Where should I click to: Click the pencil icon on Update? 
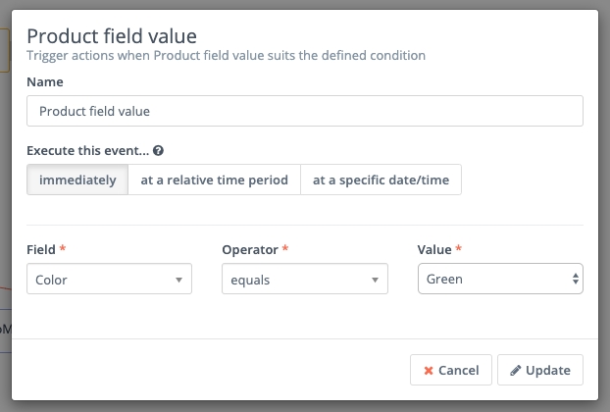coord(516,371)
